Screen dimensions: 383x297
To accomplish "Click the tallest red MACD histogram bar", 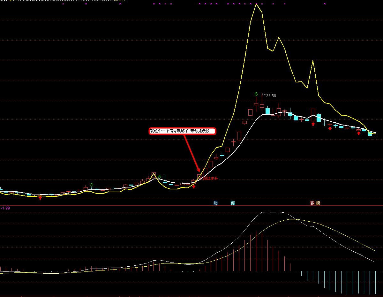I will coord(262,252).
